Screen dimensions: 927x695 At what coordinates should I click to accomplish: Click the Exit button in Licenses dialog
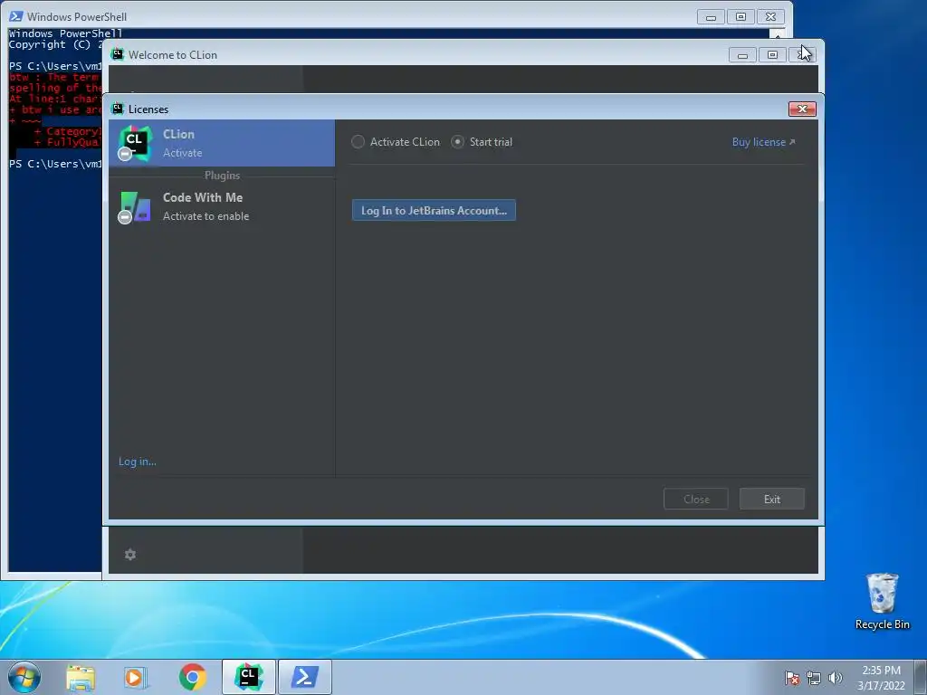coord(771,499)
